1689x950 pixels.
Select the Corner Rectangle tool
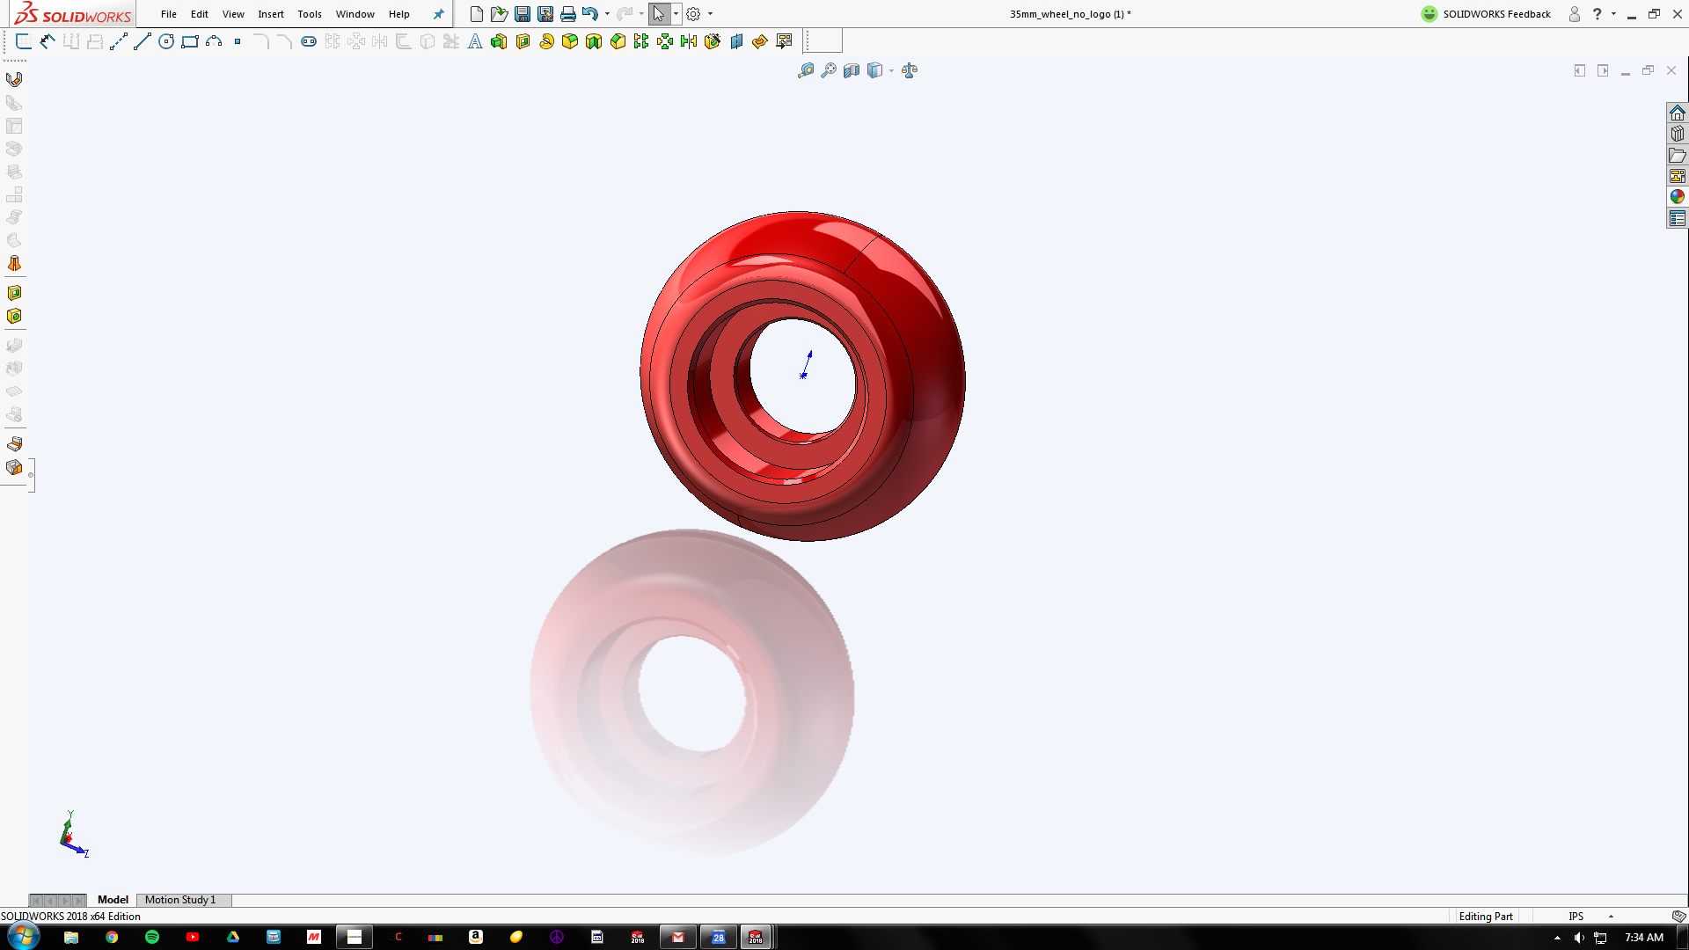tap(190, 41)
